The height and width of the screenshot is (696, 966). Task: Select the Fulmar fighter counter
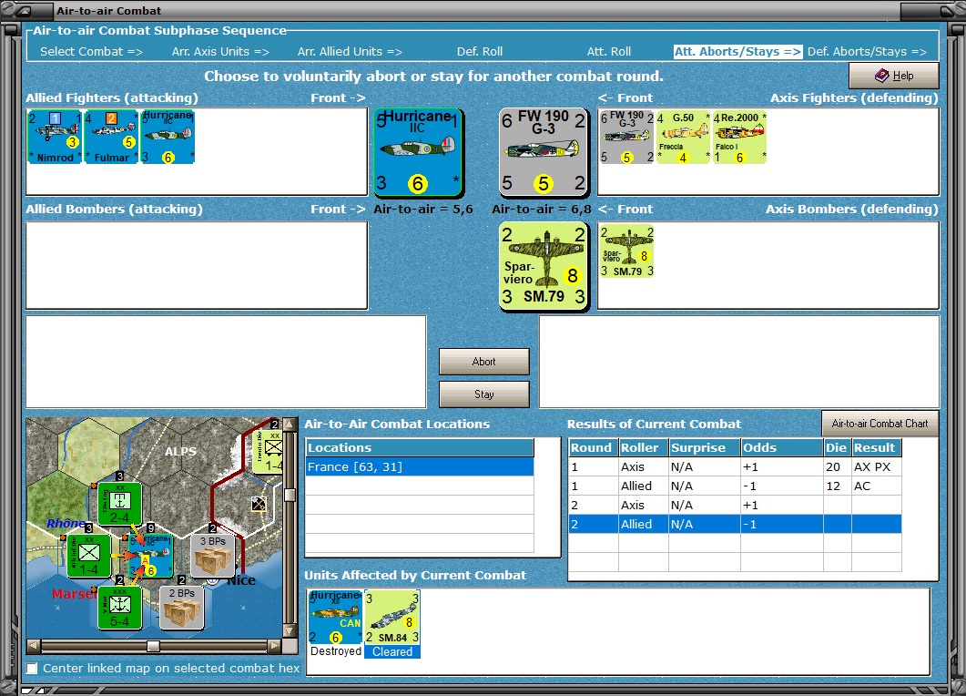pos(111,137)
